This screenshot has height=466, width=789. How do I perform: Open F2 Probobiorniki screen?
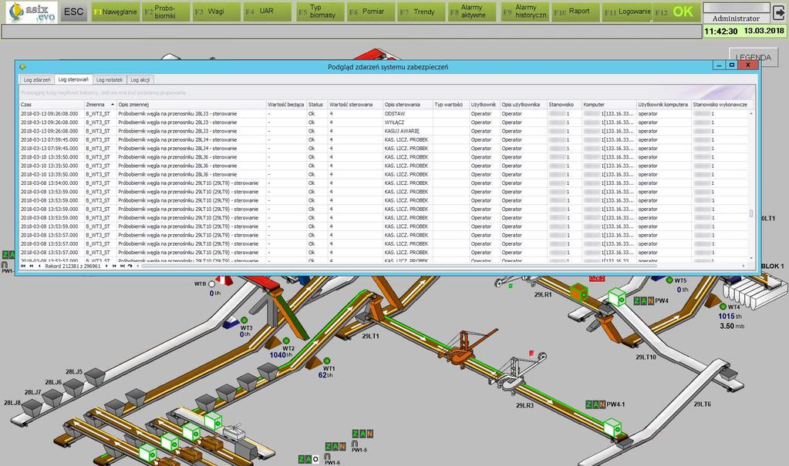coord(165,12)
